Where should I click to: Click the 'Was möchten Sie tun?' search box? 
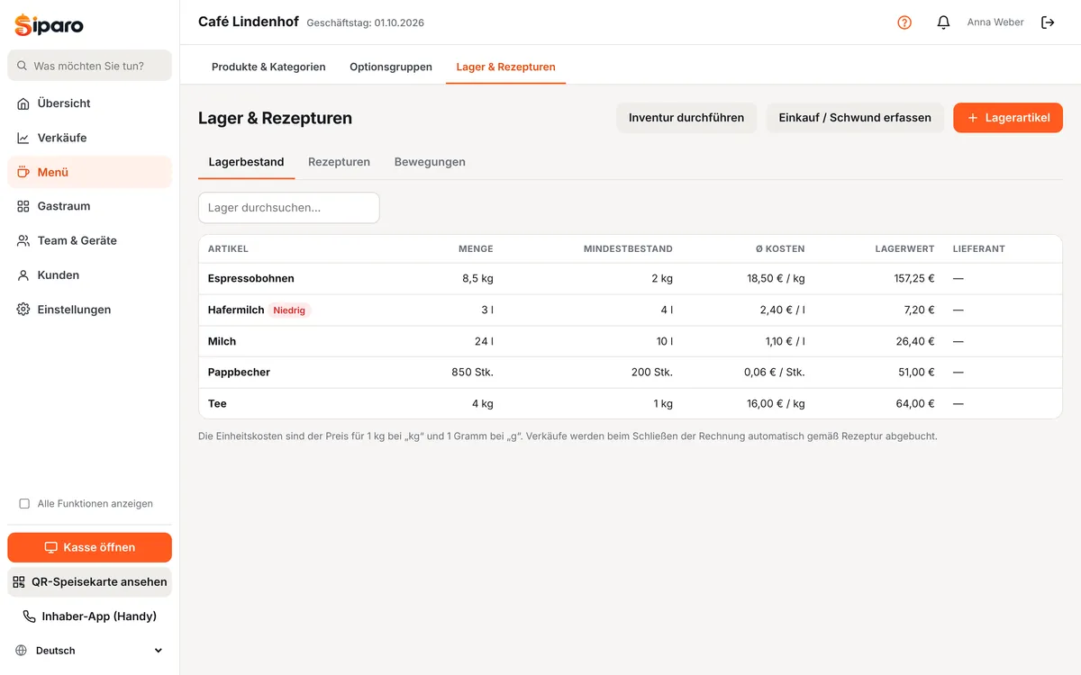(89, 66)
